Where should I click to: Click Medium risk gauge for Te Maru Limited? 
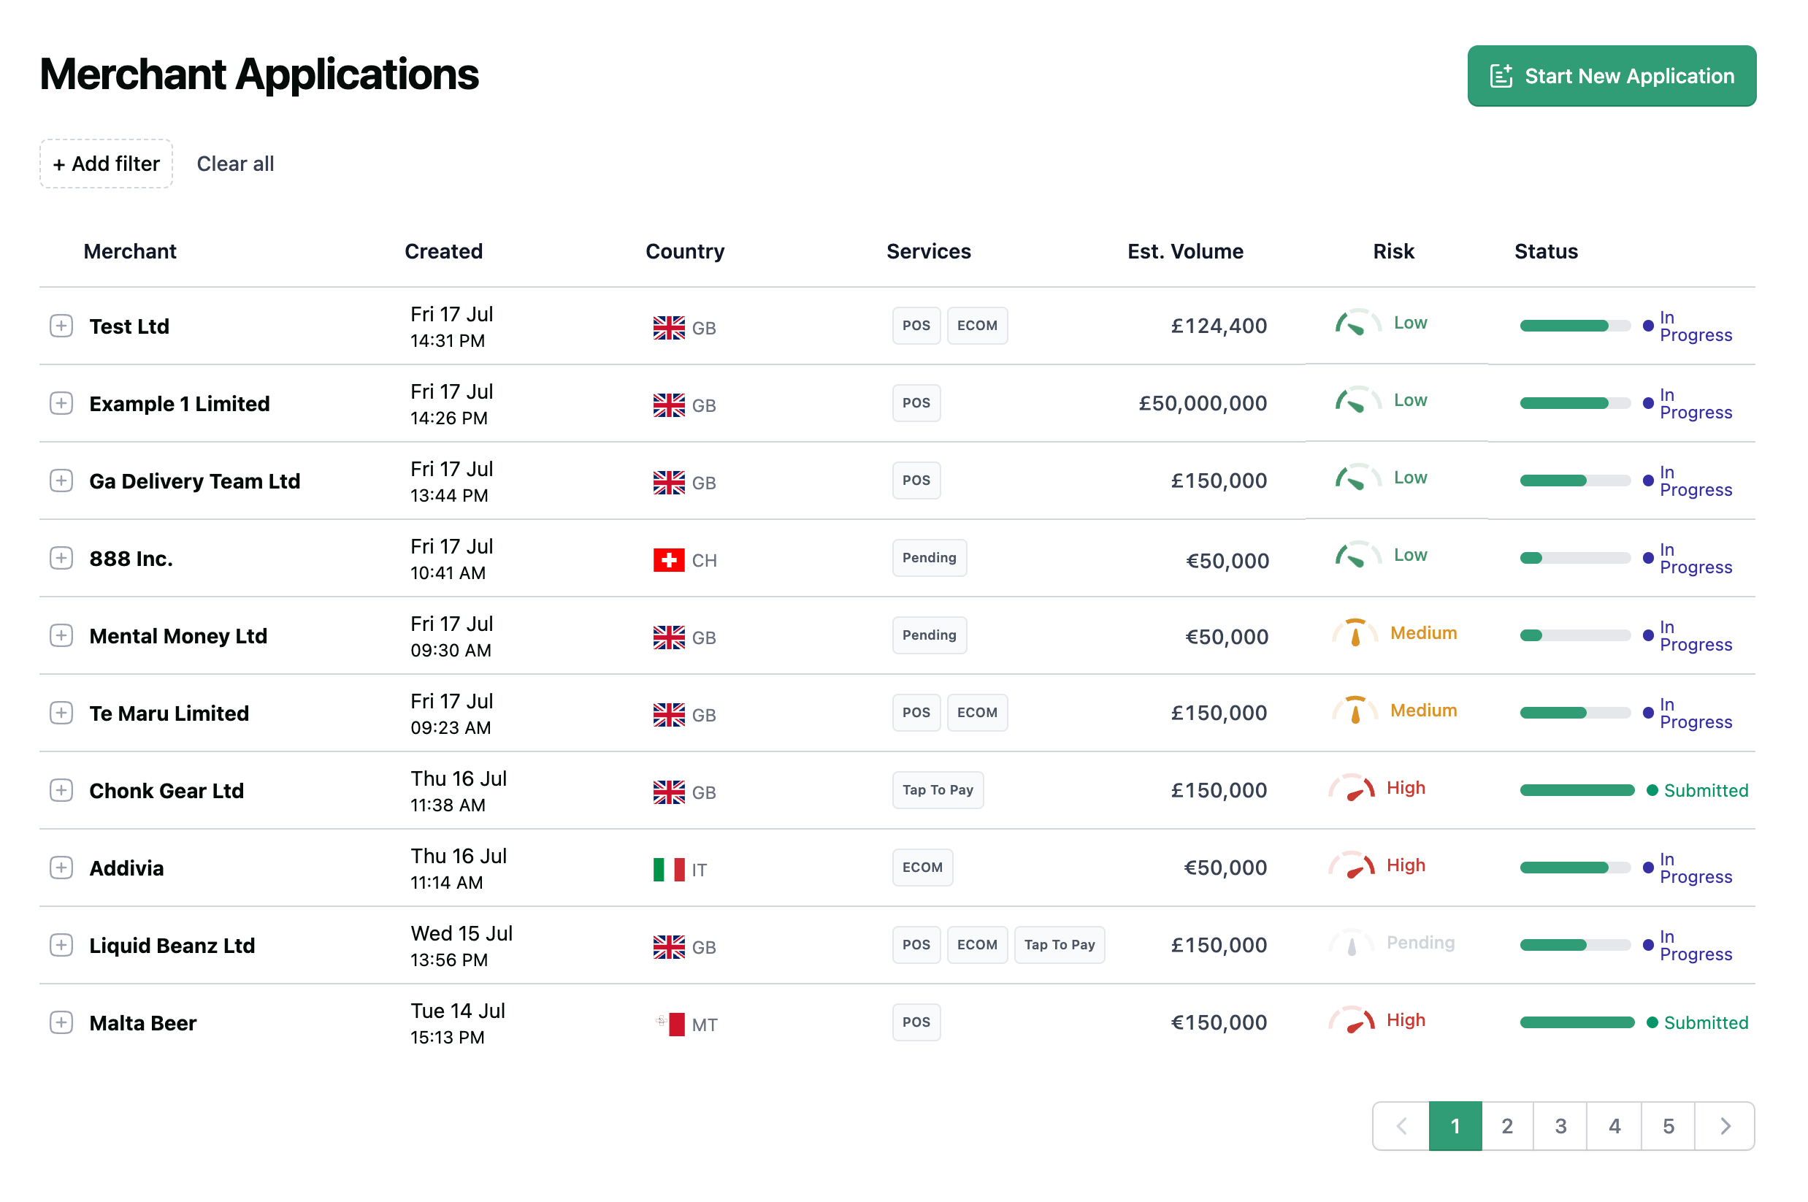1355,710
